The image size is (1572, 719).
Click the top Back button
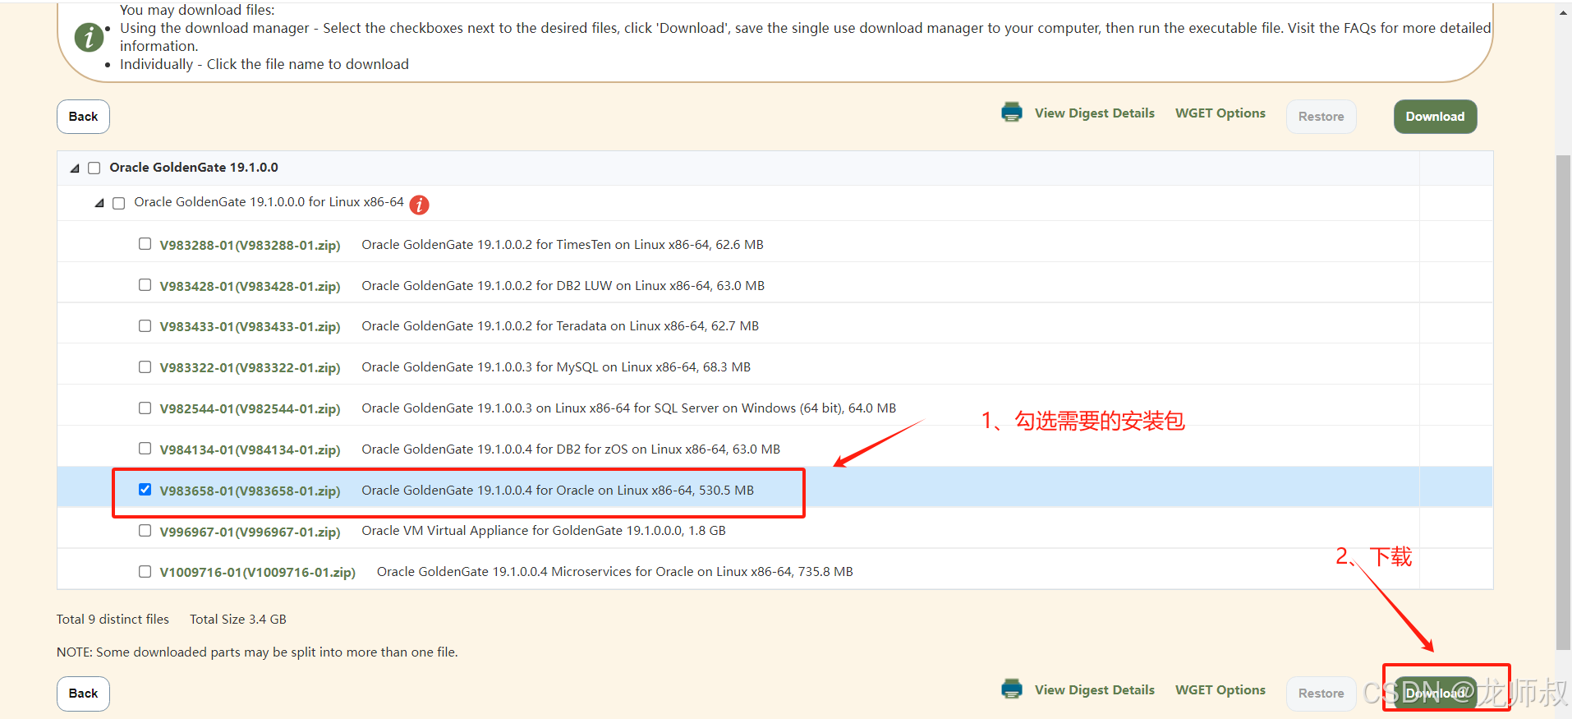click(x=83, y=117)
